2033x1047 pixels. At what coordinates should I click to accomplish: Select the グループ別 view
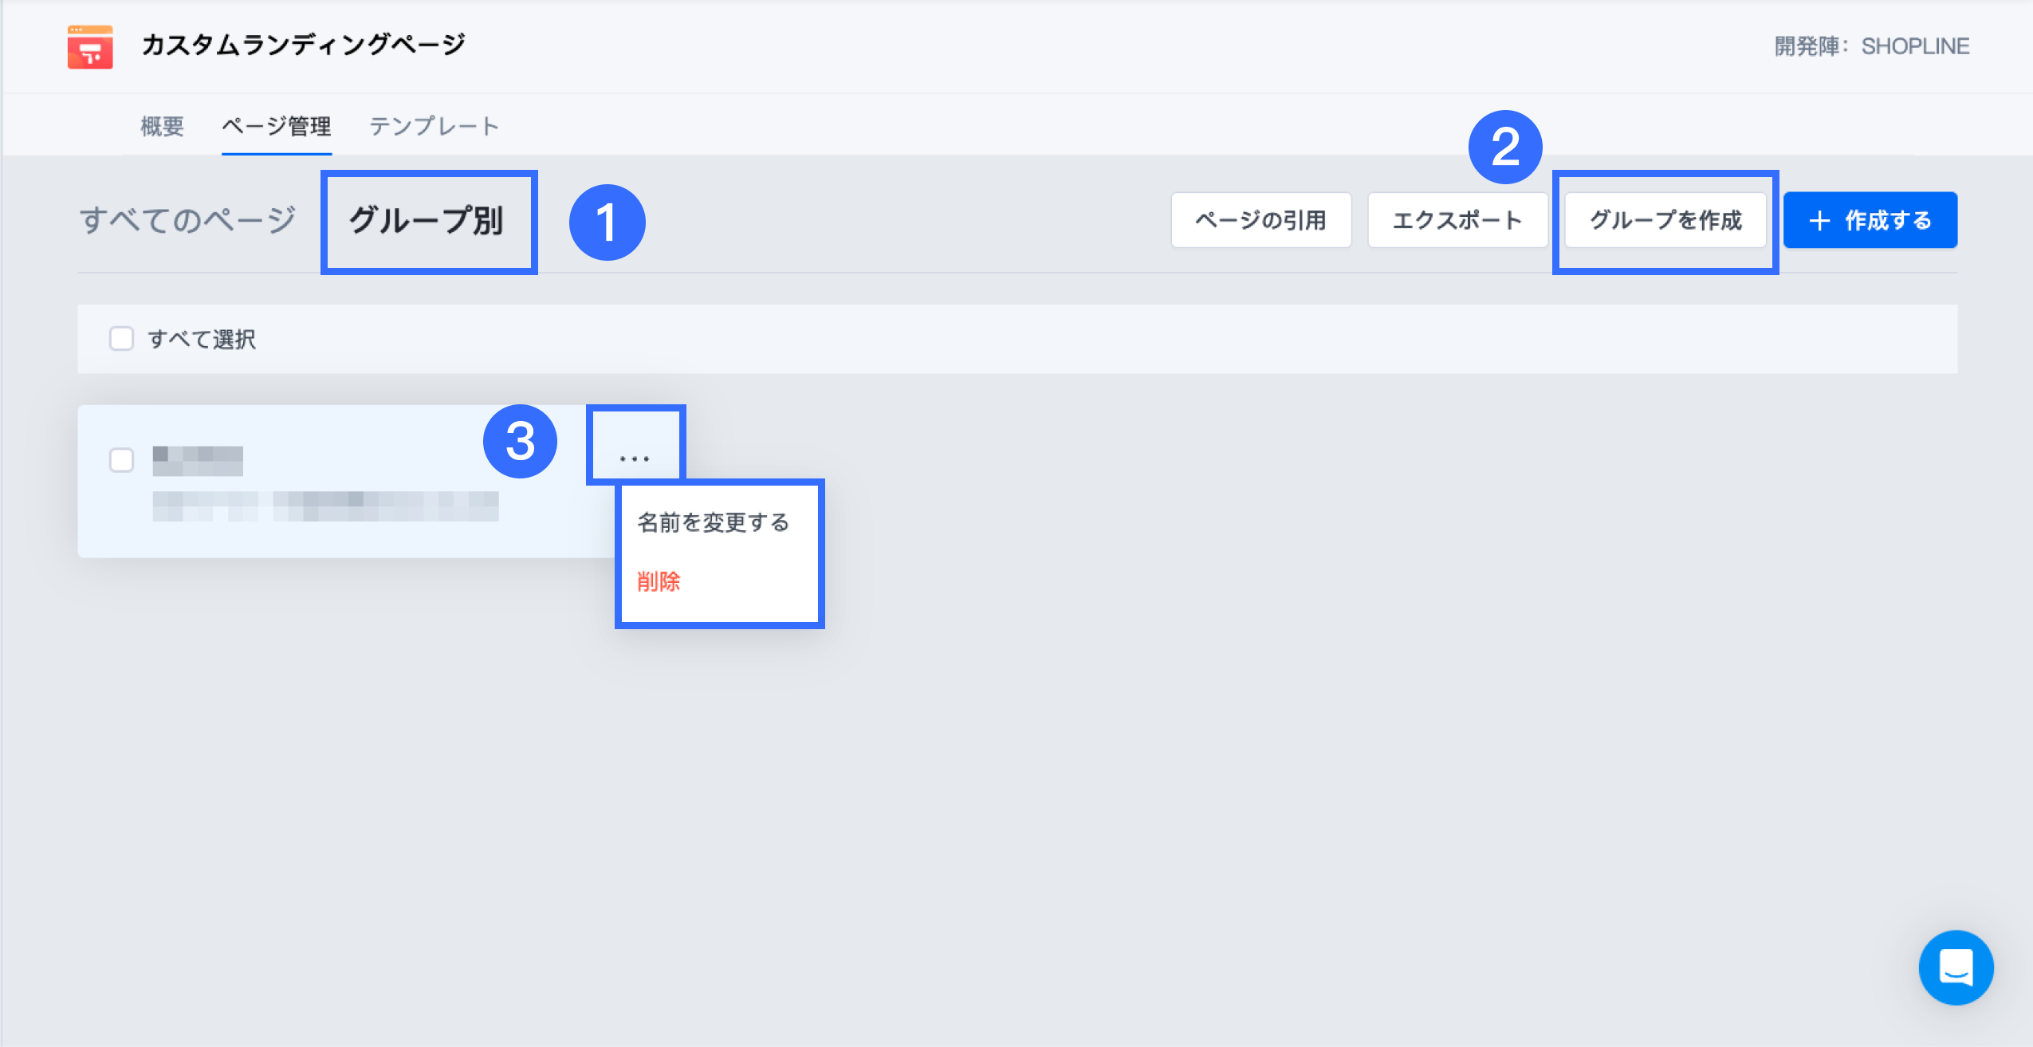pos(427,221)
